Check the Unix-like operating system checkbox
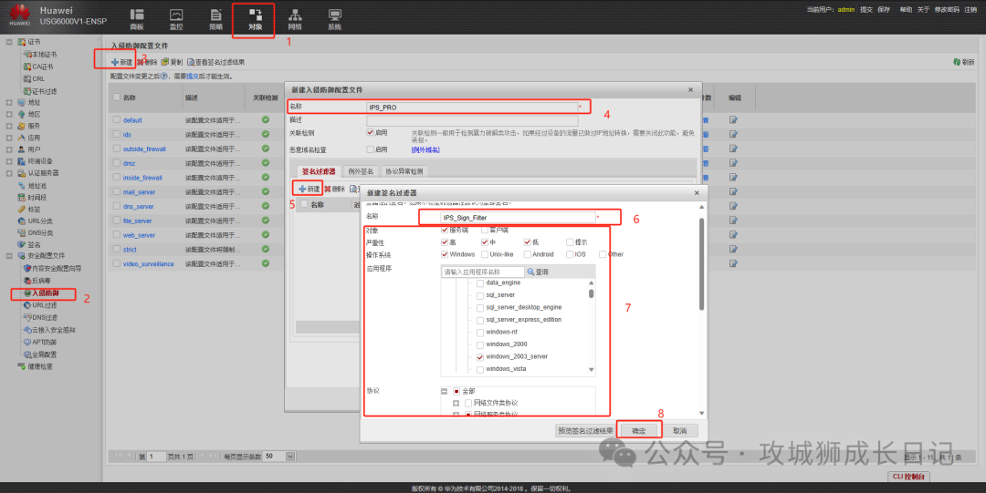 click(485, 254)
